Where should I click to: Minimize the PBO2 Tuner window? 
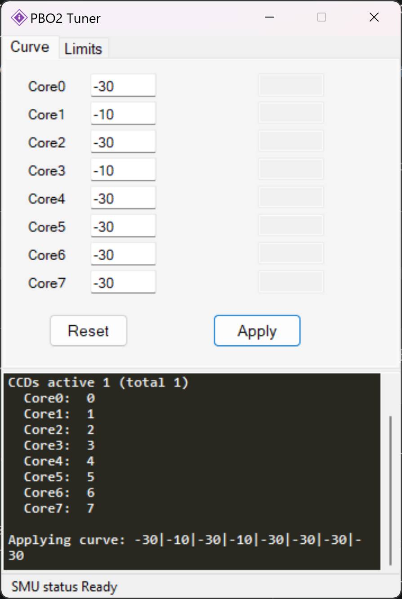tap(270, 18)
